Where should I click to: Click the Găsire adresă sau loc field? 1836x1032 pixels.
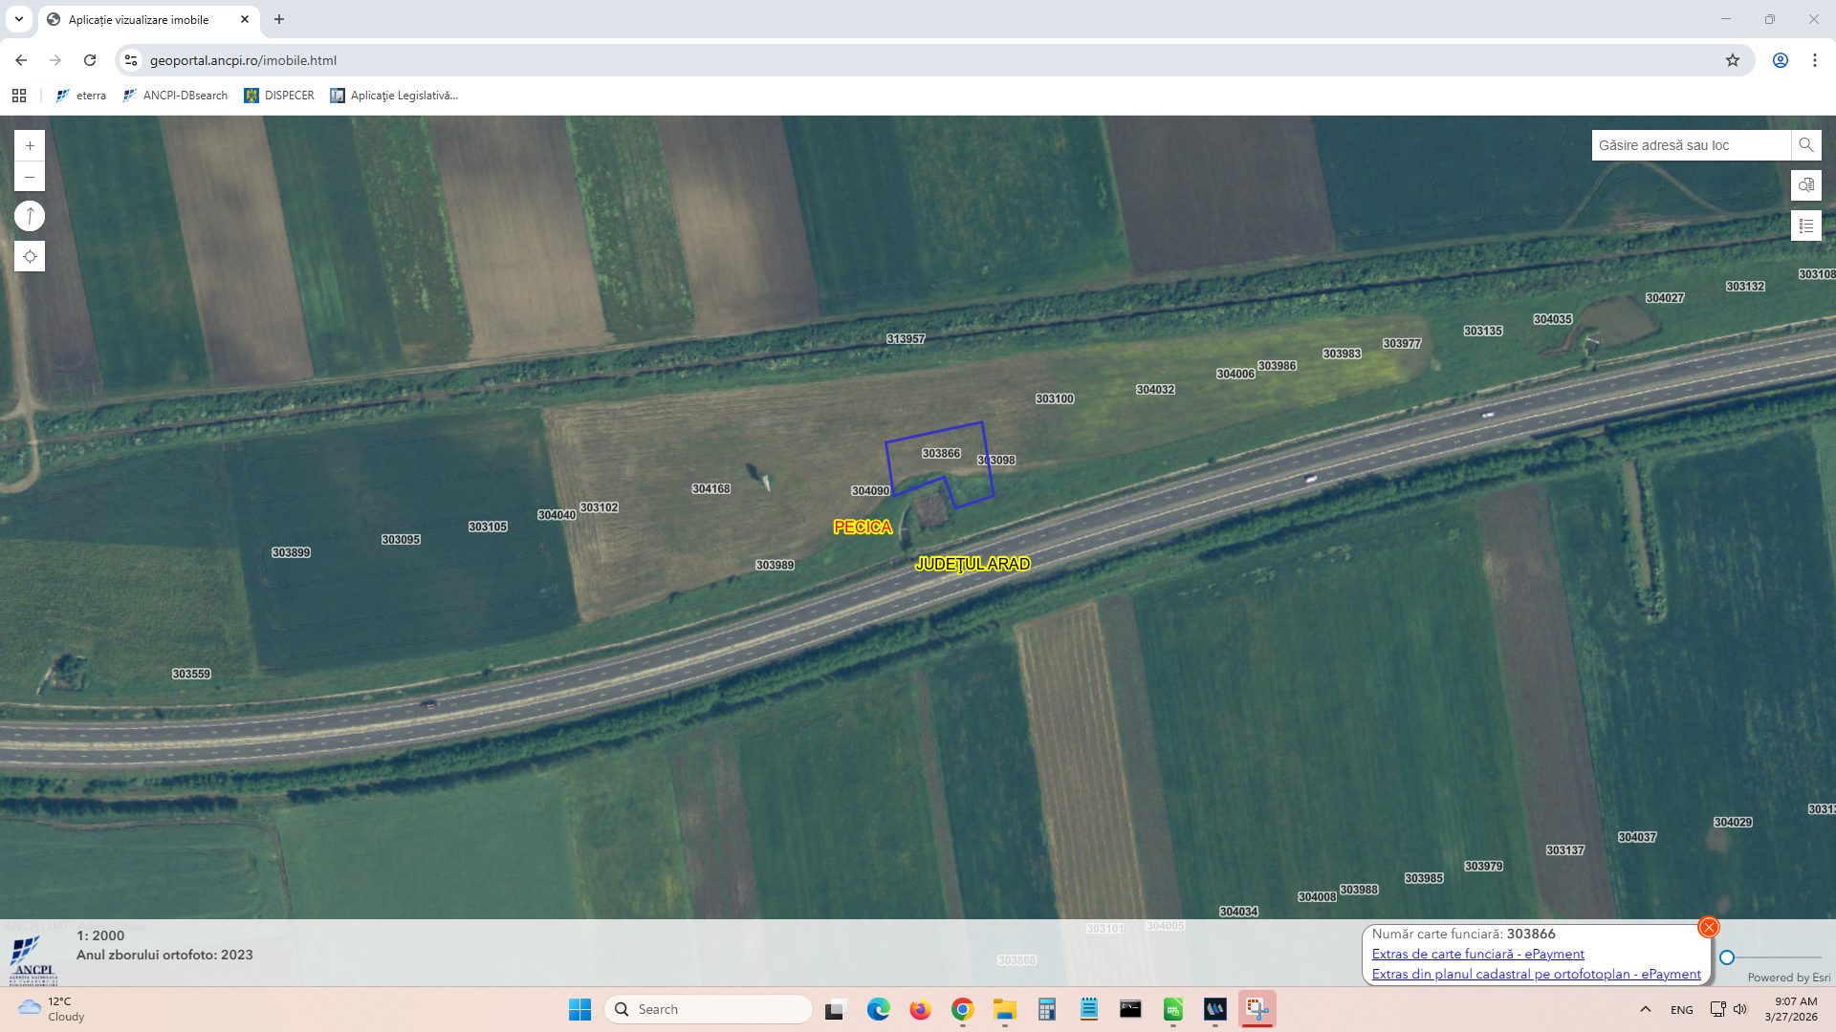[x=1689, y=145]
